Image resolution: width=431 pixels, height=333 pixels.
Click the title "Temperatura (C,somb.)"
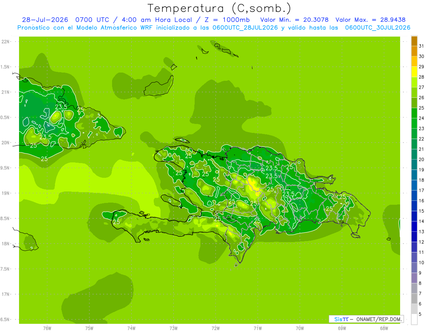point(219,8)
